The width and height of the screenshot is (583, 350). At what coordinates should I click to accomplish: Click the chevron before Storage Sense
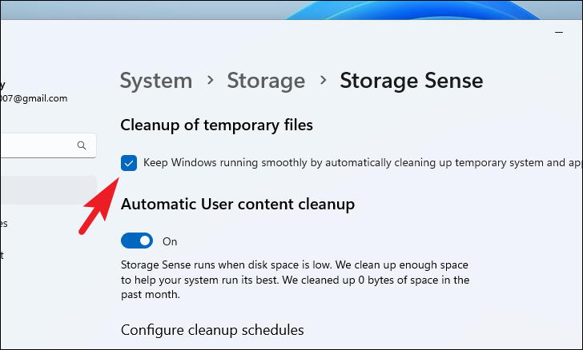coord(323,81)
